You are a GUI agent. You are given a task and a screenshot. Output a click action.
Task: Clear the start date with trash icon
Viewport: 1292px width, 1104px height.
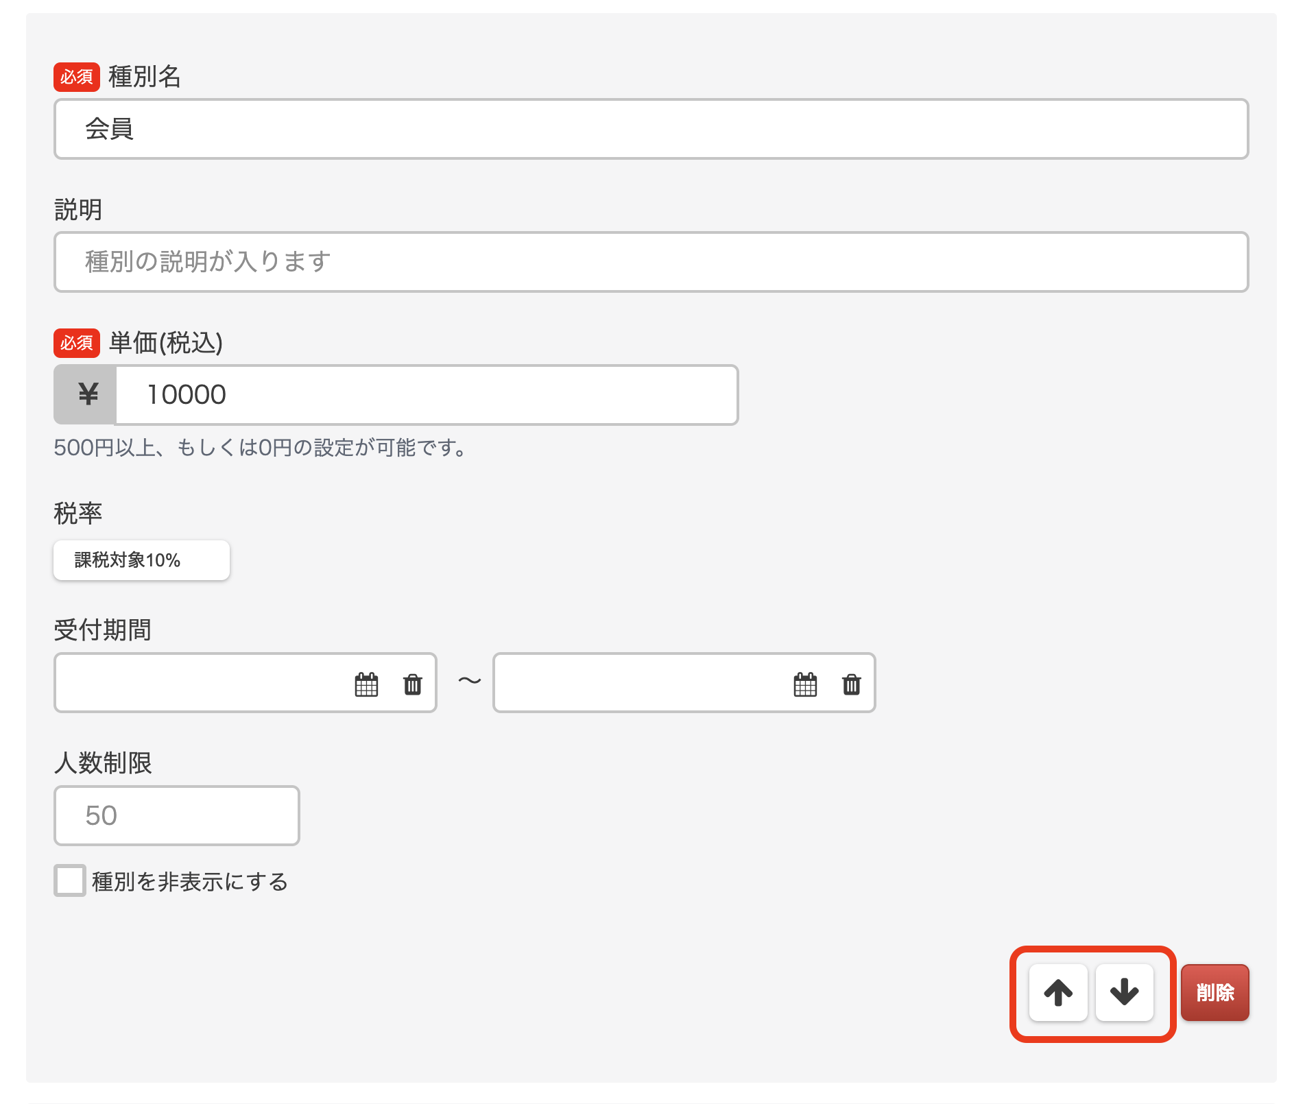coord(412,684)
